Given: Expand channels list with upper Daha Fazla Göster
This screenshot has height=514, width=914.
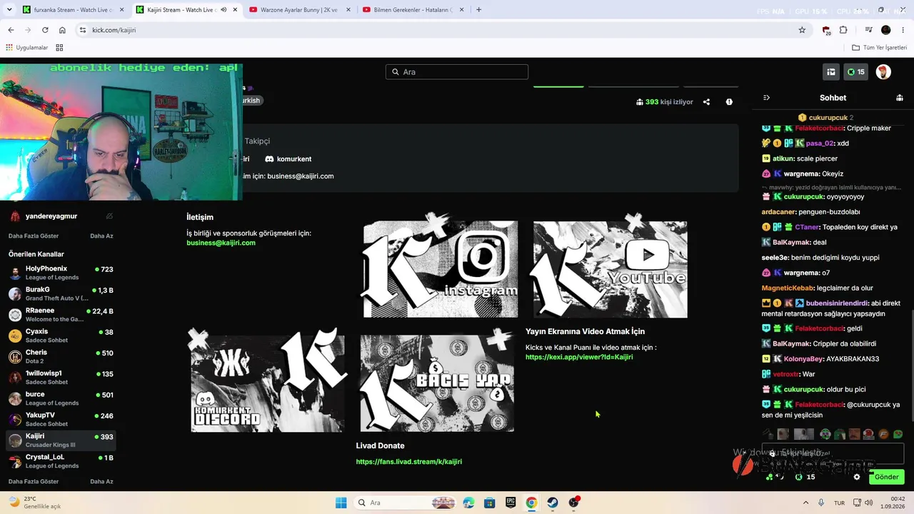Looking at the screenshot, I should pyautogui.click(x=34, y=236).
